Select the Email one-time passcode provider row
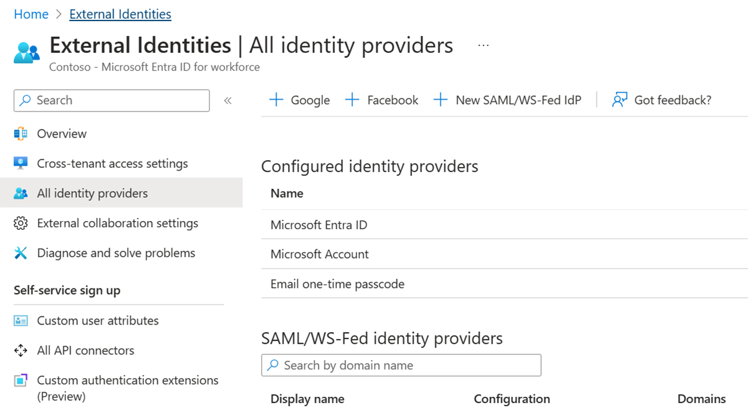Screen dimensions: 748x413 (337, 283)
